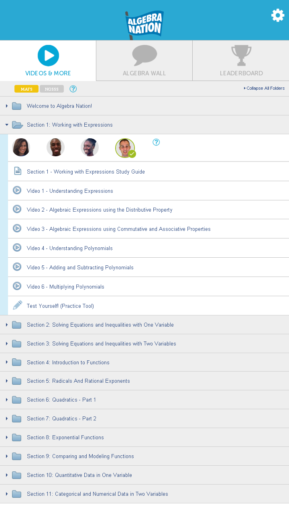Switch to Videos & More tab label
Screen dimensions: 289x513
coord(48,73)
